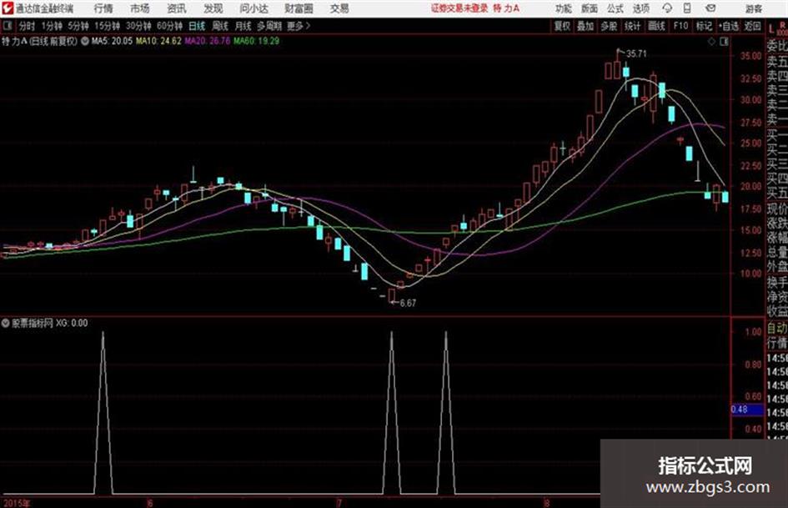Image resolution: width=788 pixels, height=508 pixels.
Task: Switch to the 1分钟 period
Action: 52,26
